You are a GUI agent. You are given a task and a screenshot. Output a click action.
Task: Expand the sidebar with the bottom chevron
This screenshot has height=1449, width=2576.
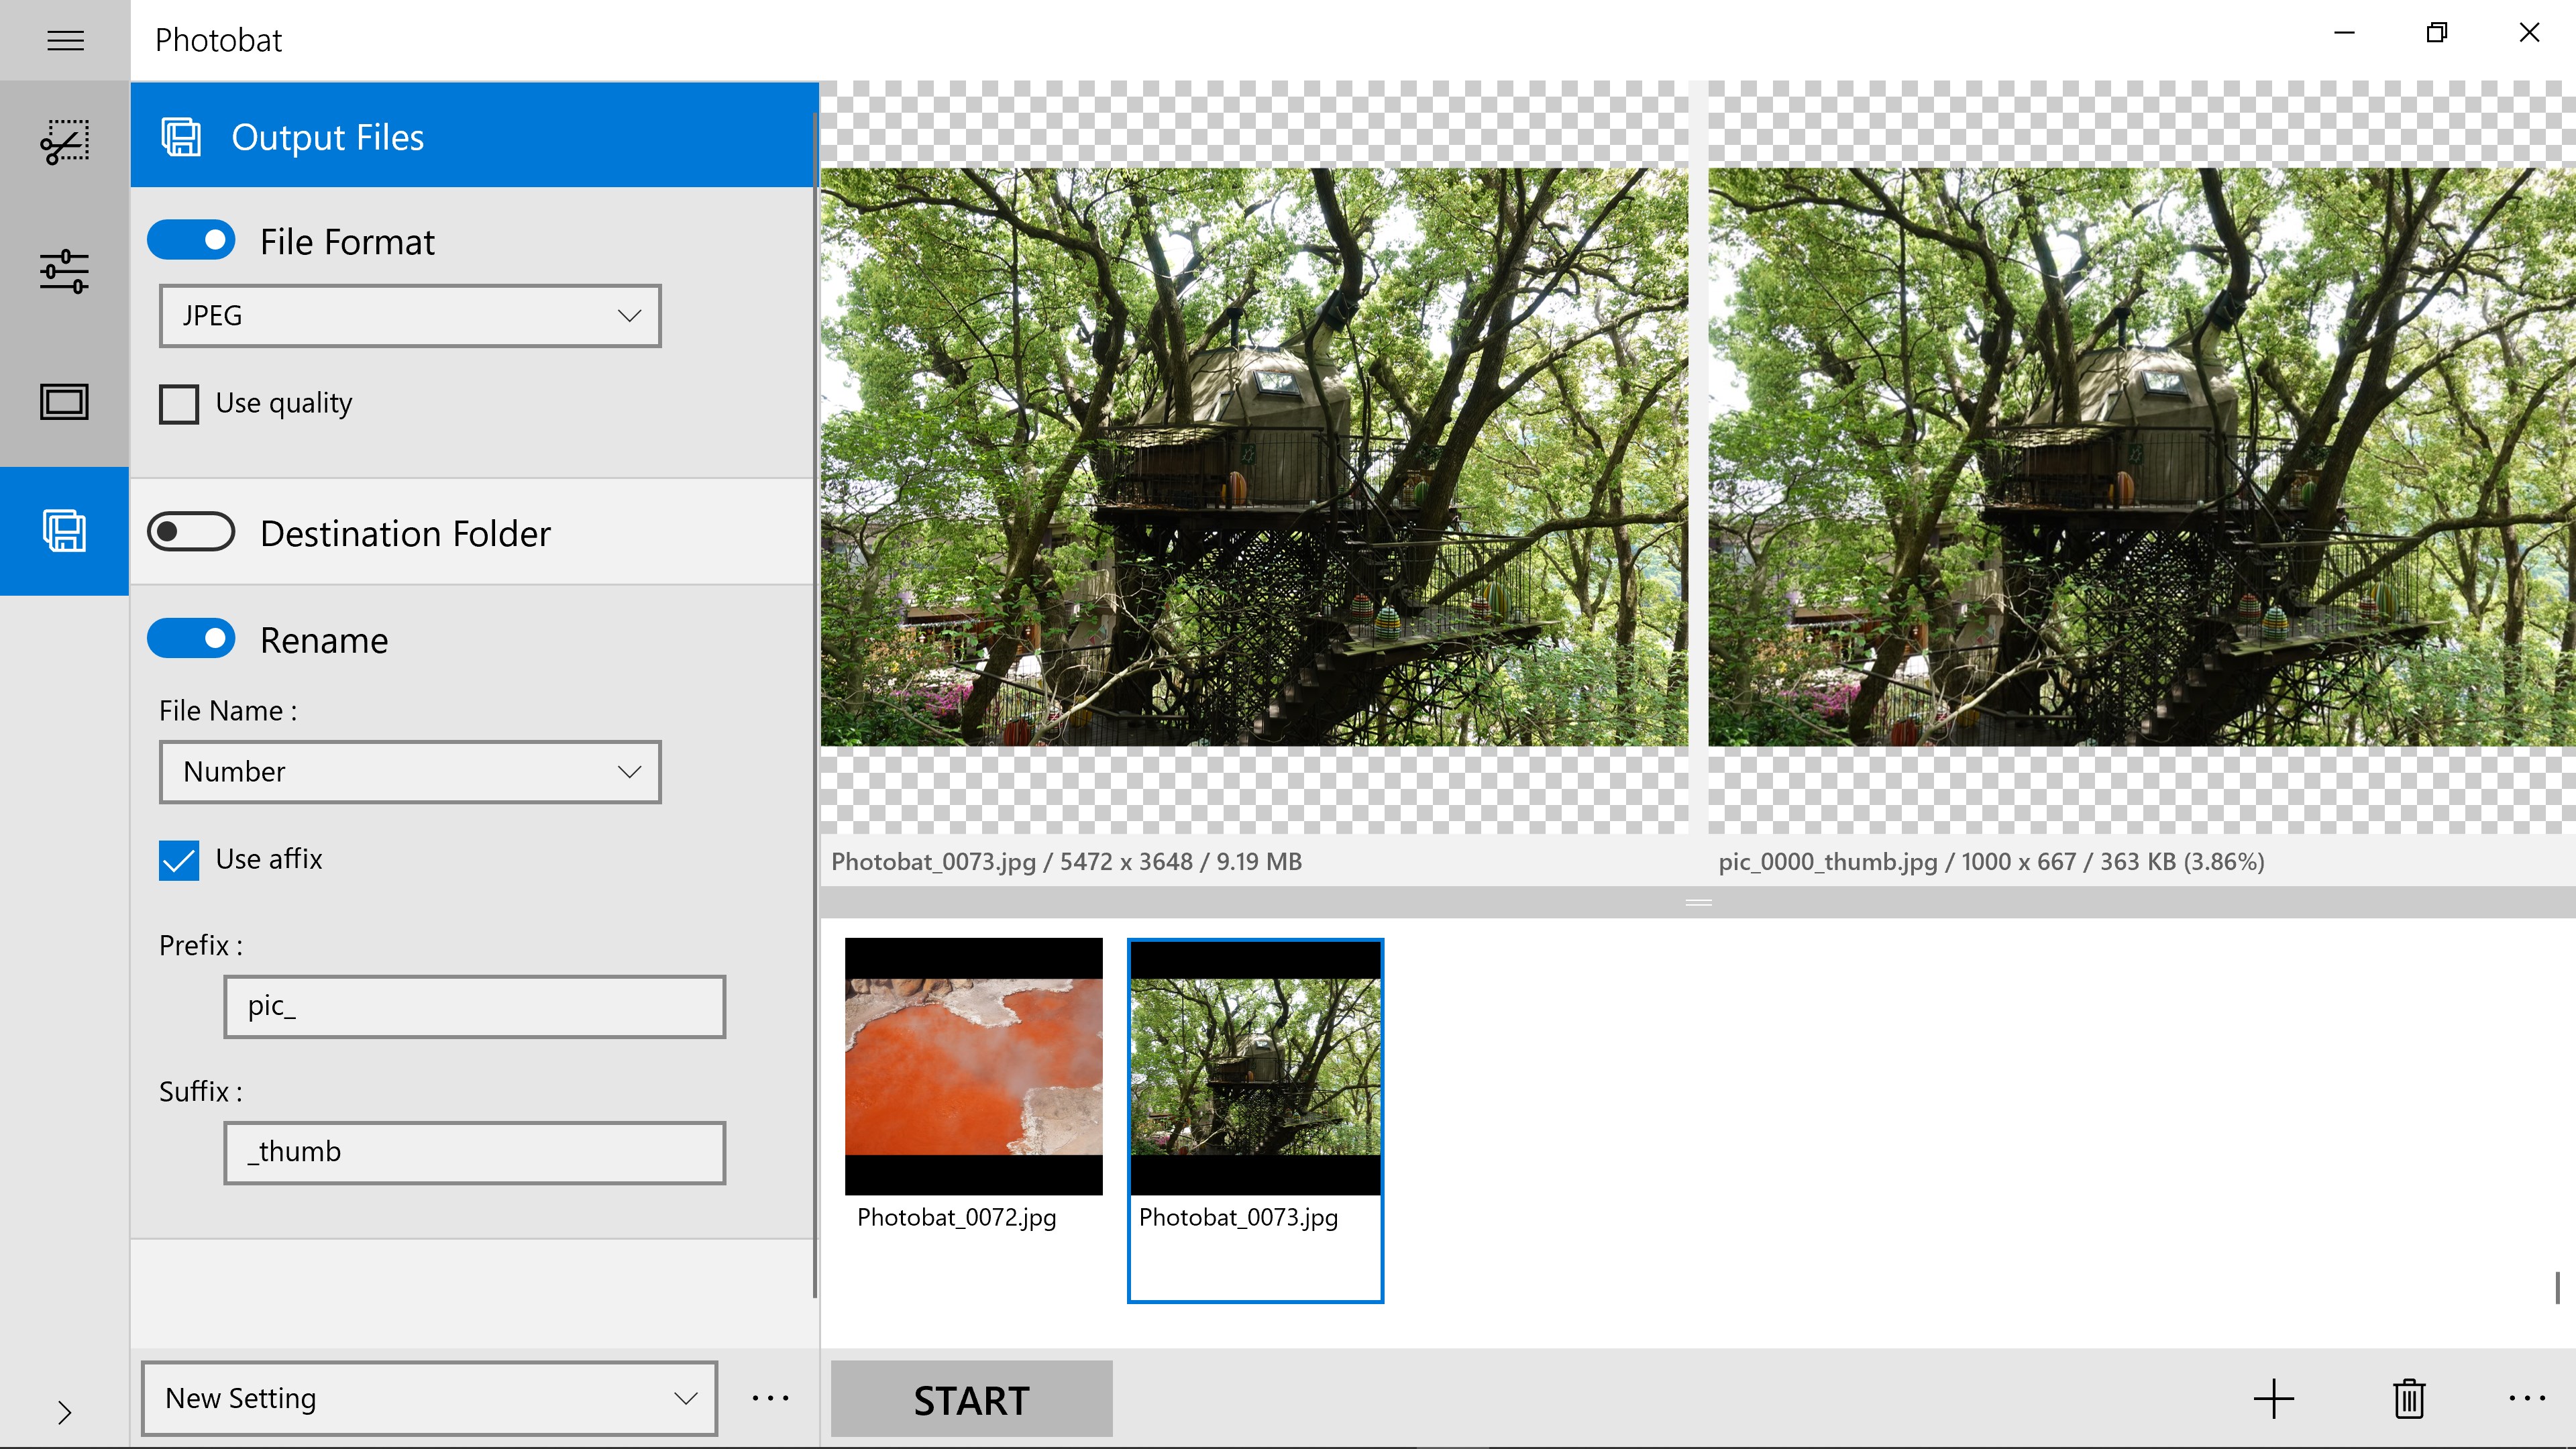point(65,1412)
